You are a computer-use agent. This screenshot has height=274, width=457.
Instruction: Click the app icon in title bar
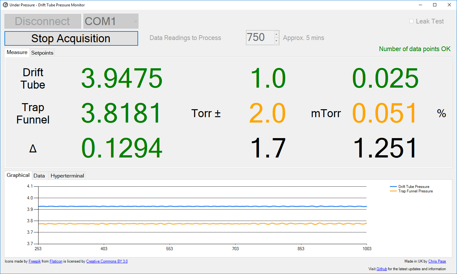pyautogui.click(x=5, y=5)
